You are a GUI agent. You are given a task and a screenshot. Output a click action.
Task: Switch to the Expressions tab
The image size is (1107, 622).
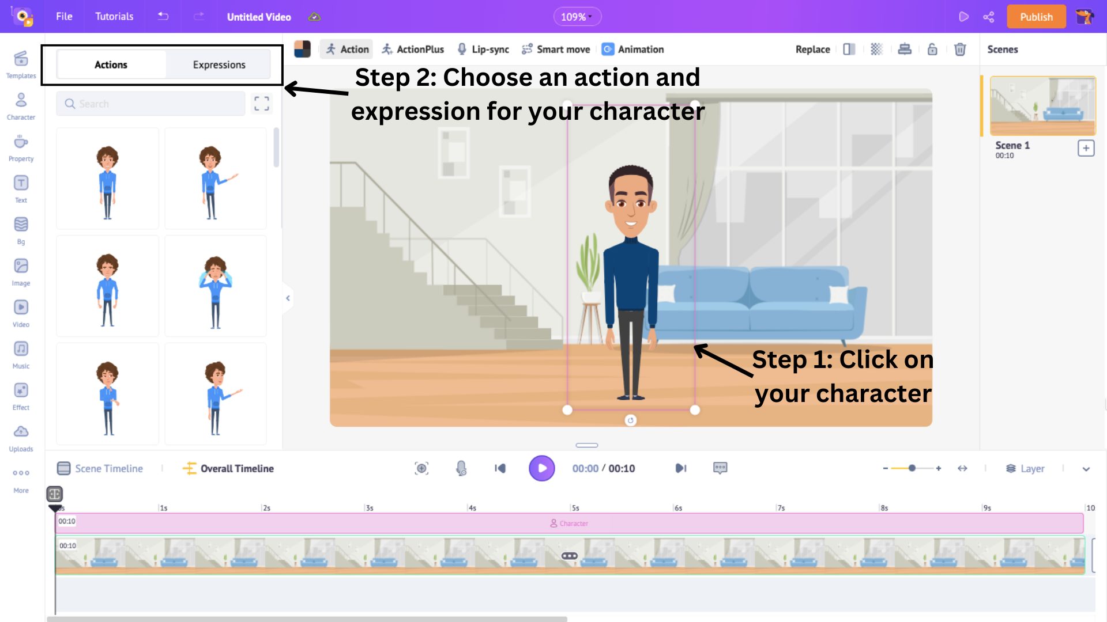pos(220,65)
